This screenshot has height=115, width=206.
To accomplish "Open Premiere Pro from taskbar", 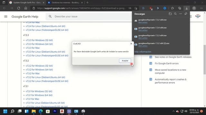I will [55, 111].
